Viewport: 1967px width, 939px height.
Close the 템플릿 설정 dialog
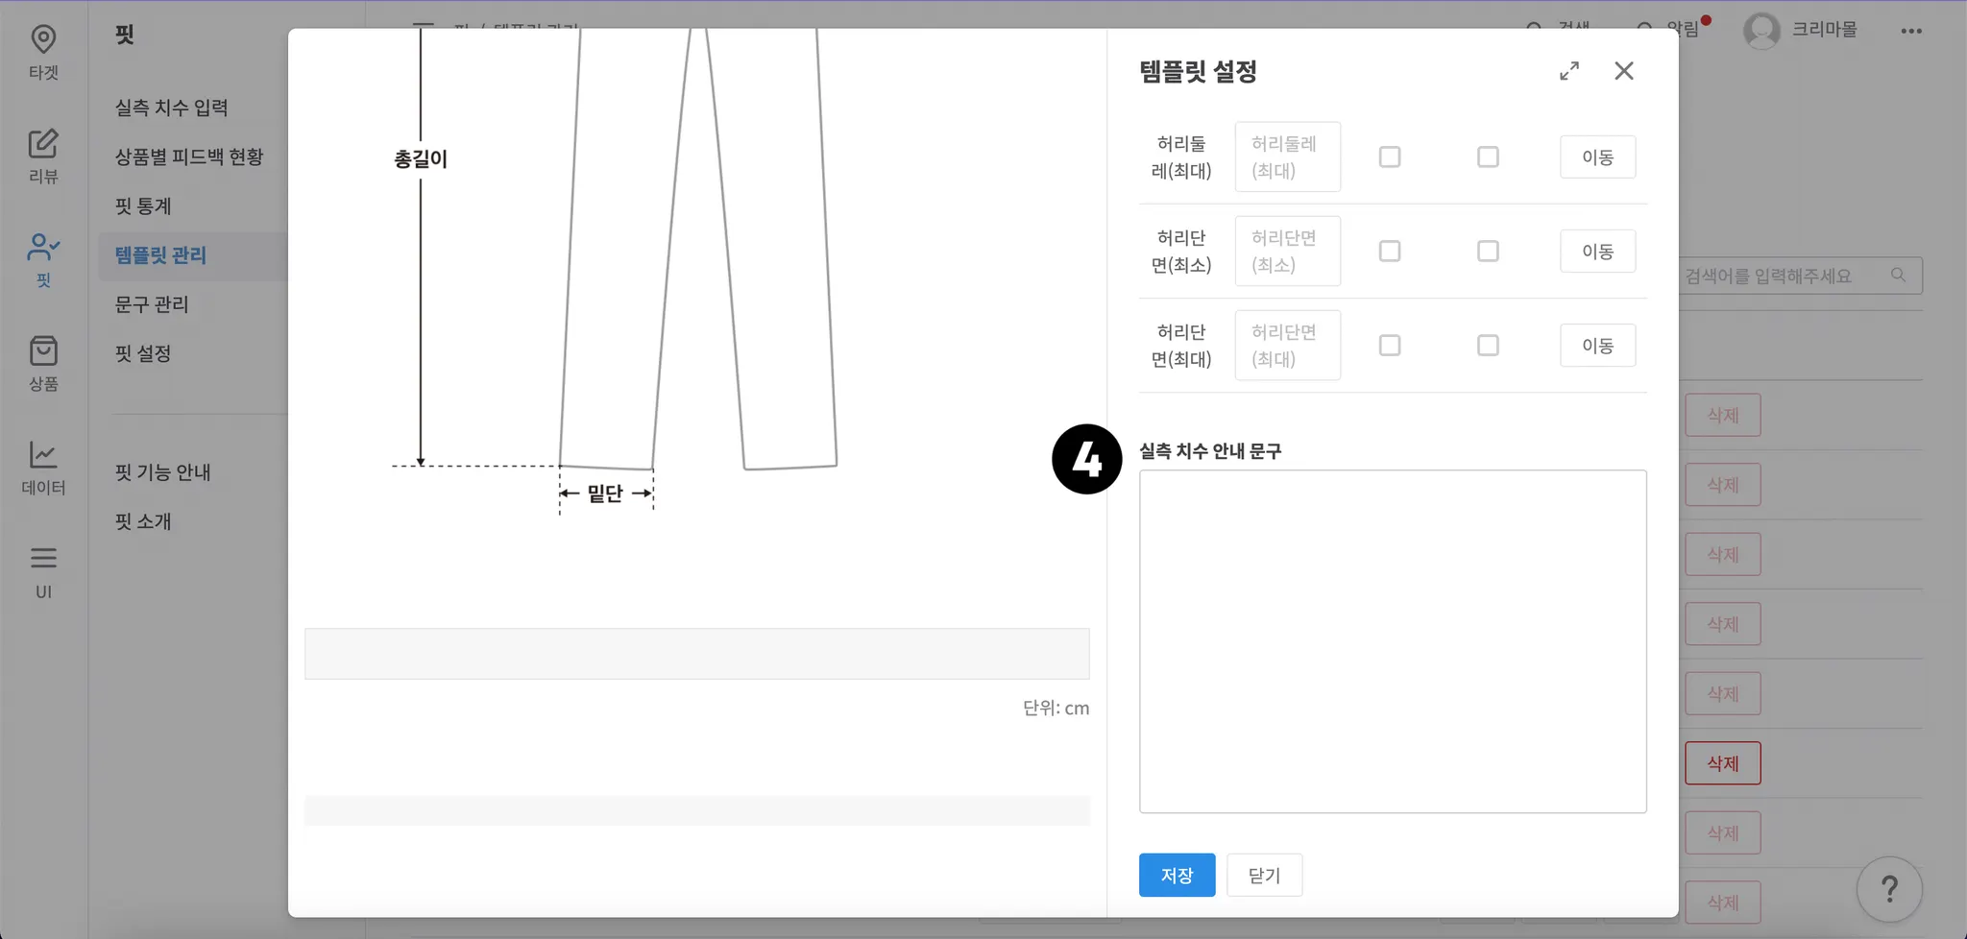click(1624, 71)
